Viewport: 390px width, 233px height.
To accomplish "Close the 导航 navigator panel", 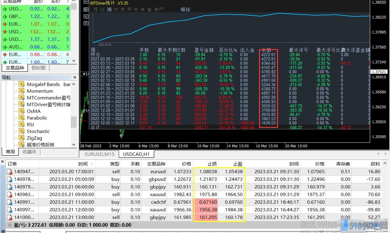I will pos(75,77).
